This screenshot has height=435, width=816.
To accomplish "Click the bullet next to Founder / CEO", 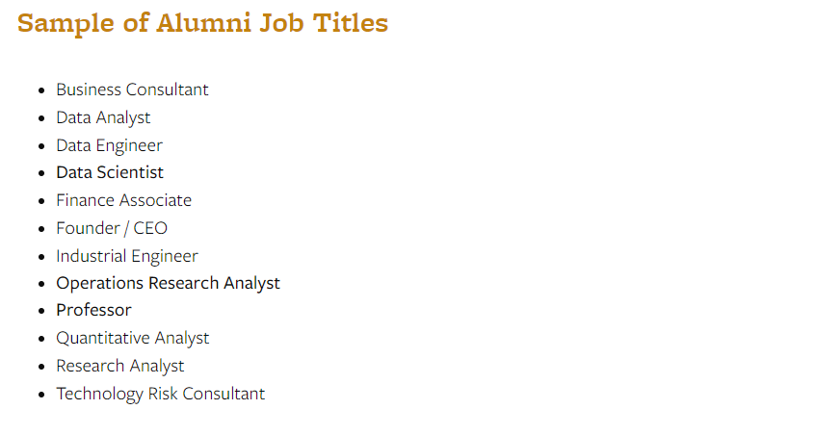I will [x=41, y=229].
